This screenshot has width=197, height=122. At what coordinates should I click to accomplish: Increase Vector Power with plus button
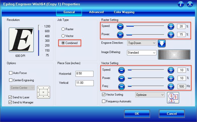[171, 78]
